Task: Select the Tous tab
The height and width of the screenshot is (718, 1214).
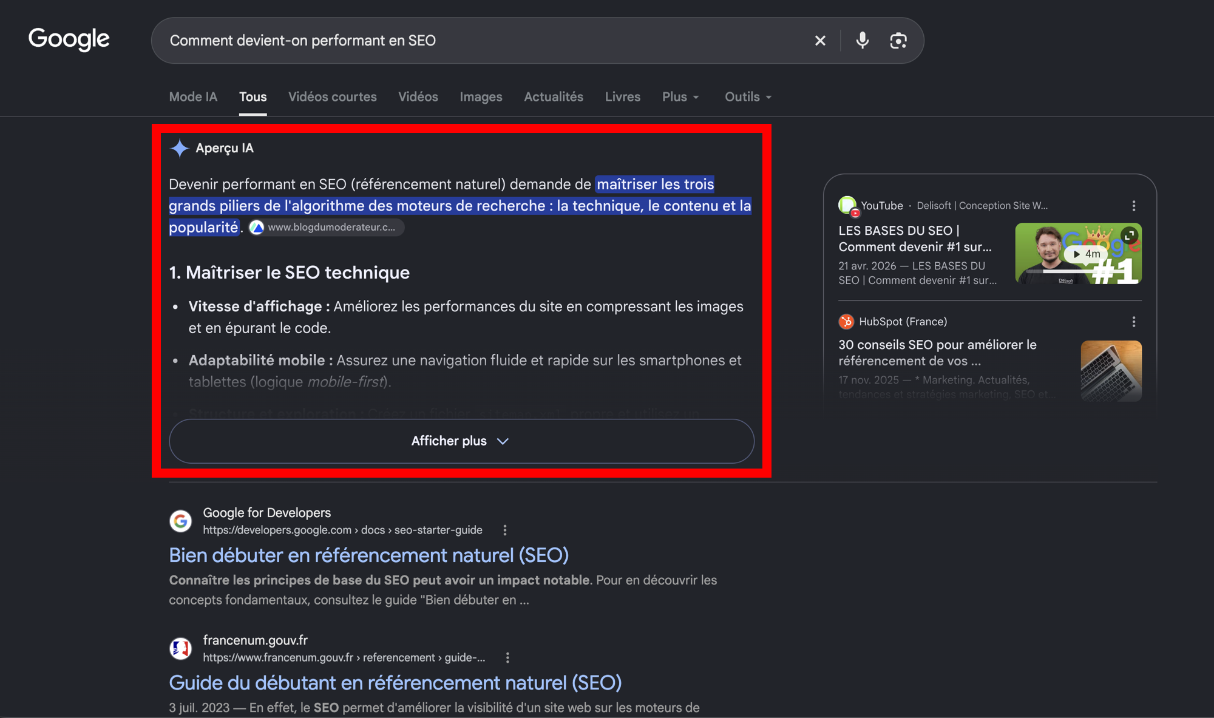Action: coord(253,97)
